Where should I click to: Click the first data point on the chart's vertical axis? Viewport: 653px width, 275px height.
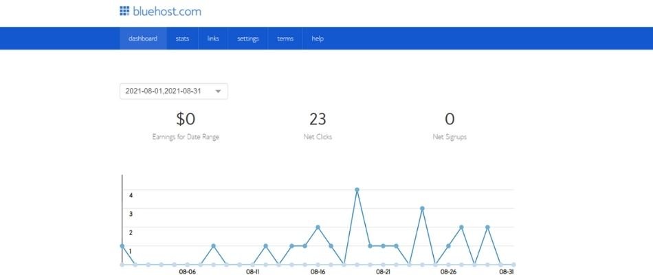pos(122,246)
